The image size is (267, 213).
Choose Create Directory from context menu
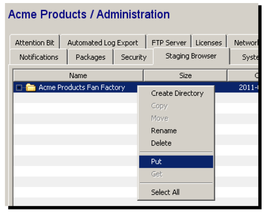(176, 93)
